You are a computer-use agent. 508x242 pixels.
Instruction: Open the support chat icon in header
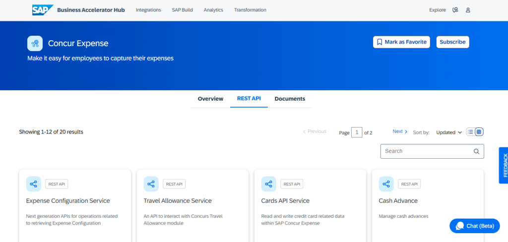[455, 10]
